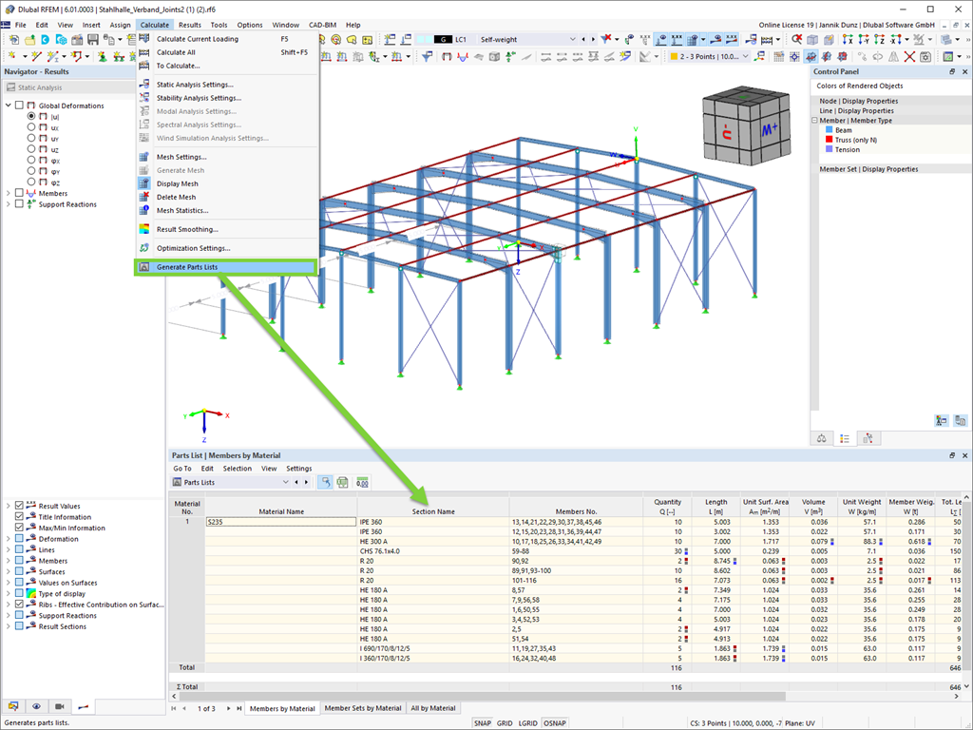The width and height of the screenshot is (973, 730).
Task: Enable the Deformation checkbox
Action: tap(19, 539)
